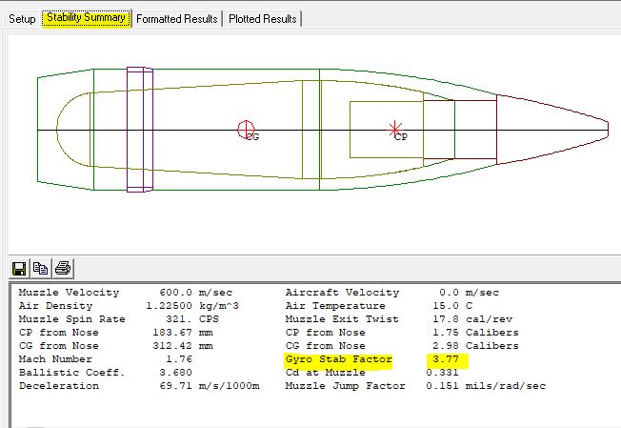Click the Print results icon
621x428 pixels.
[x=63, y=267]
